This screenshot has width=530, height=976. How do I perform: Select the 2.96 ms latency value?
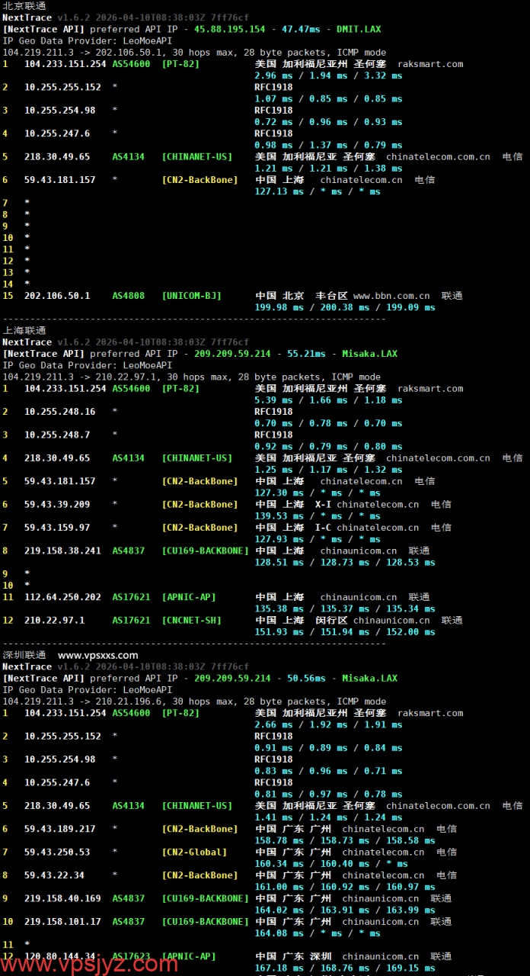tap(273, 75)
